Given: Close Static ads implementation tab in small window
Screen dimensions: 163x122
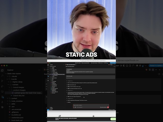Looking at the screenshot, I should tap(76, 65).
